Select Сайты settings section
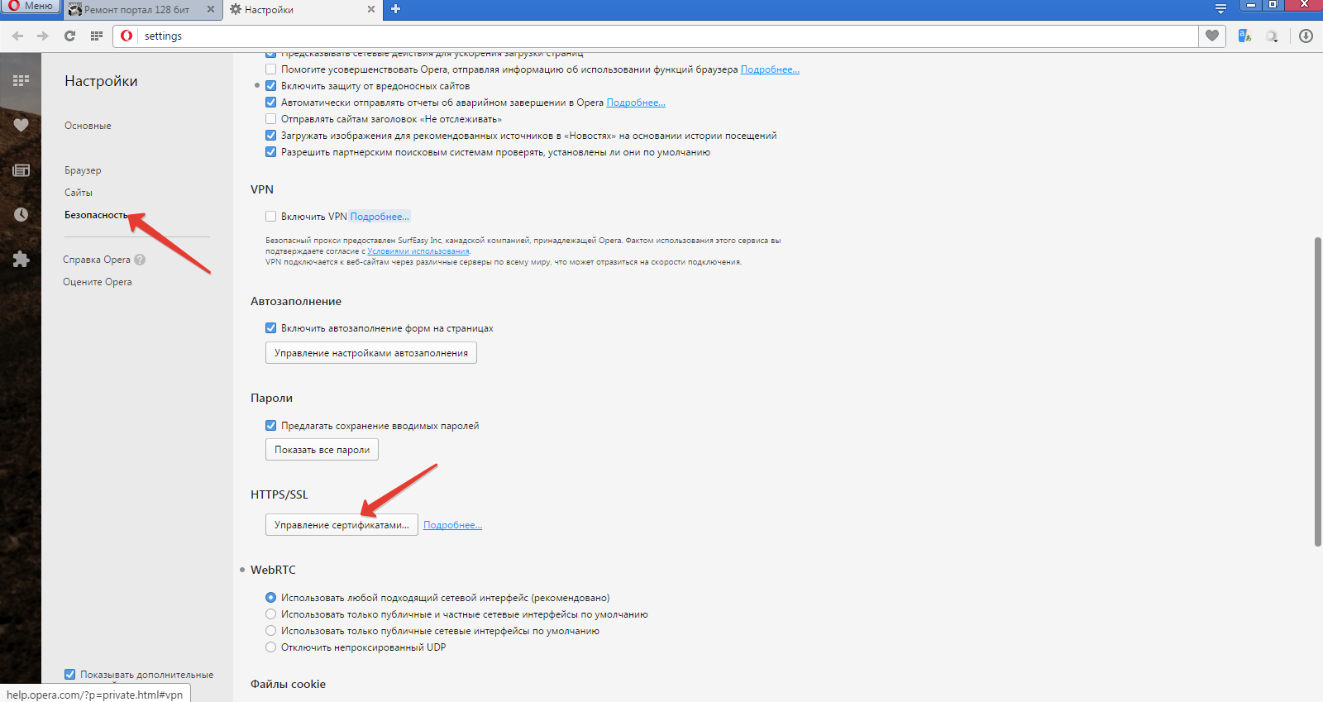The height and width of the screenshot is (702, 1323). pos(79,193)
